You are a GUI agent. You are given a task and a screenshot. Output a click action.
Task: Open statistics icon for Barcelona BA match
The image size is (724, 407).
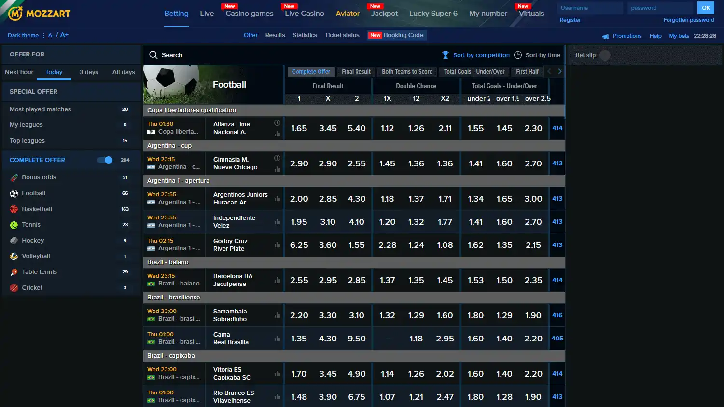[x=277, y=280]
